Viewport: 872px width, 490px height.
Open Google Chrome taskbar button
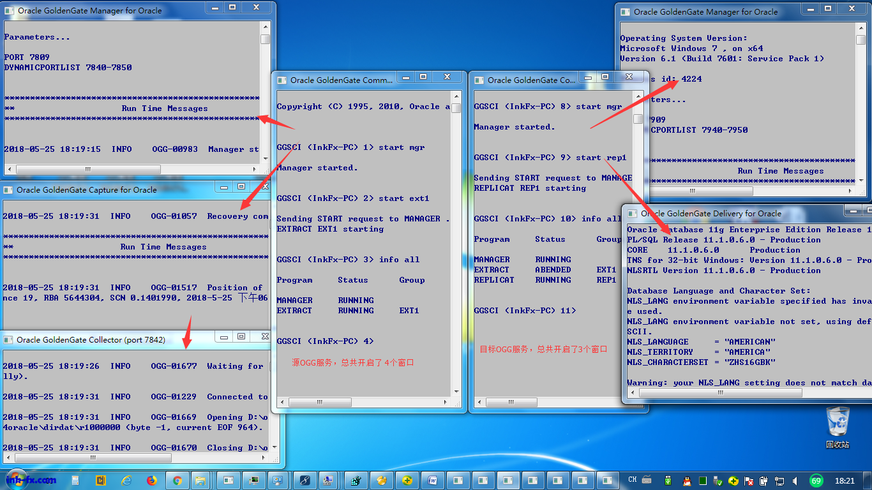pos(177,480)
